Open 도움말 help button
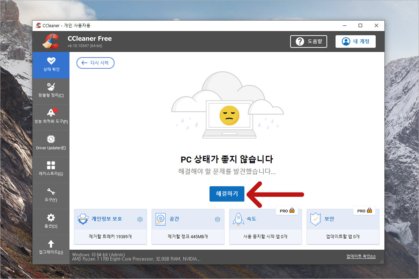 tap(309, 42)
